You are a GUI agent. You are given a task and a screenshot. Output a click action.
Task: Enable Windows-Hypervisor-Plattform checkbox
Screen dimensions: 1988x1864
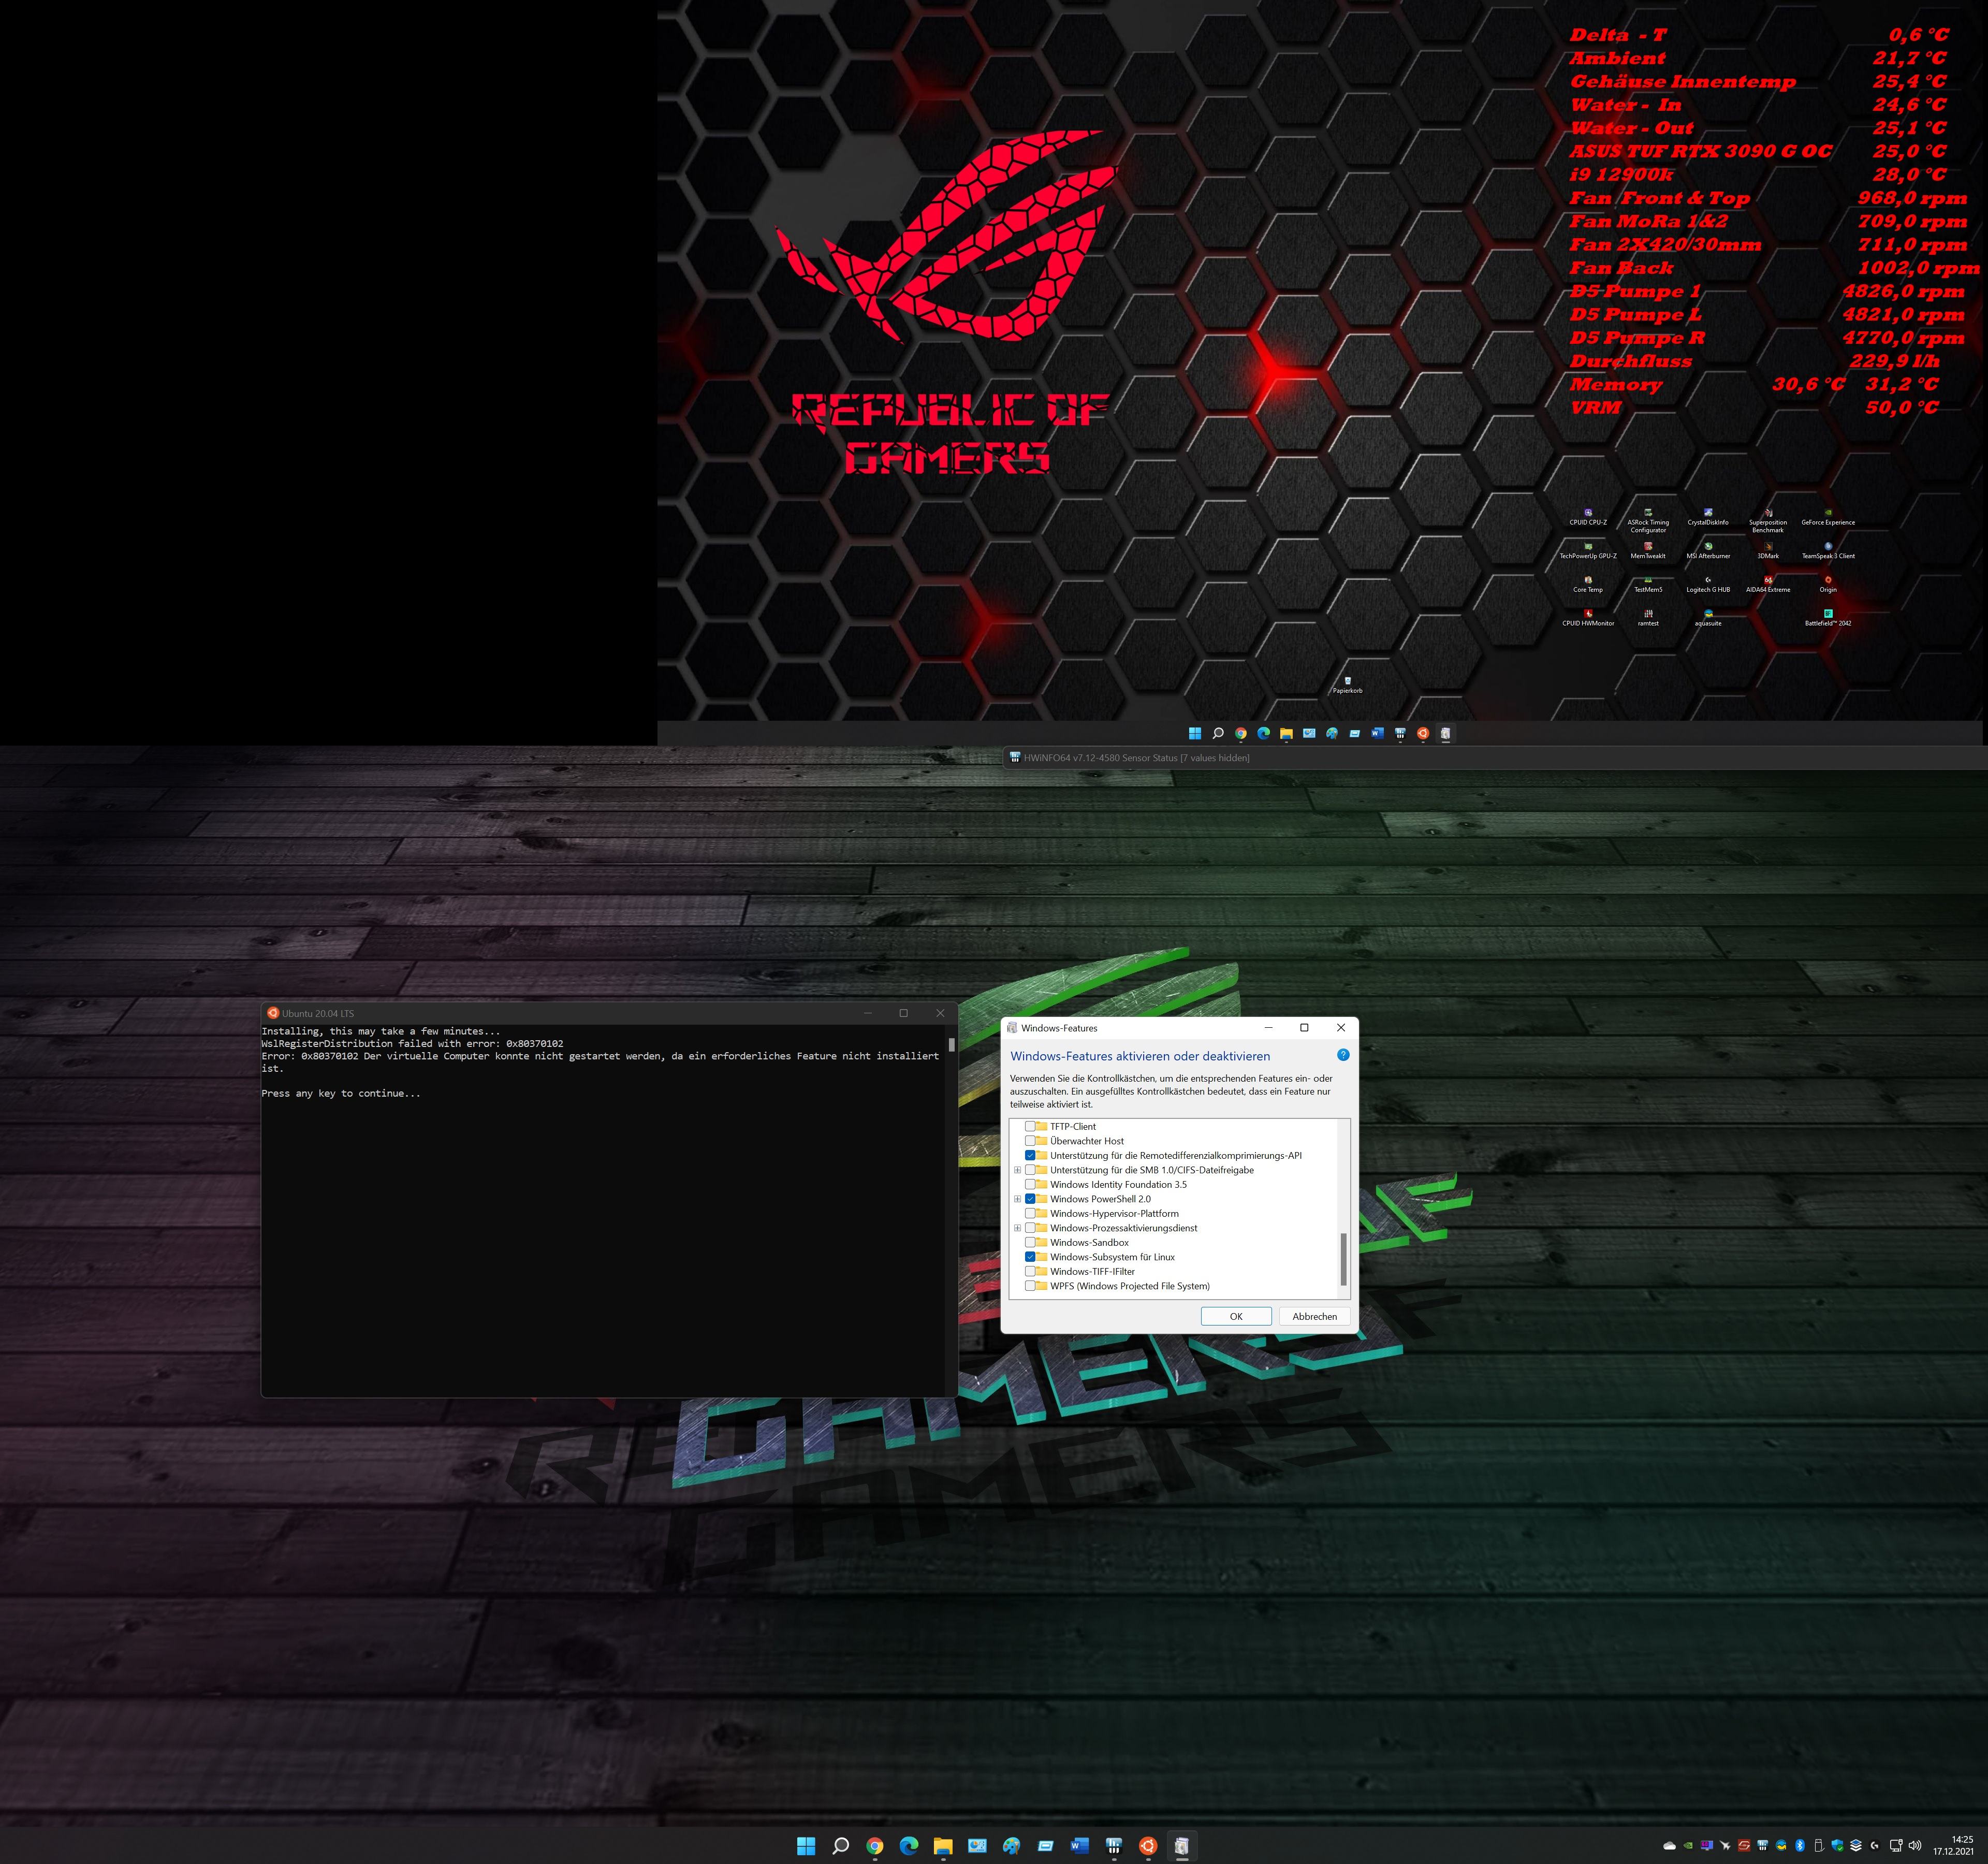coord(1030,1213)
